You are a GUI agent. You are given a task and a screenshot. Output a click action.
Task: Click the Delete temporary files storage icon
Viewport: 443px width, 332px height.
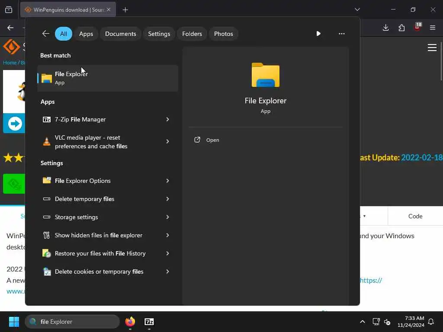point(47,199)
